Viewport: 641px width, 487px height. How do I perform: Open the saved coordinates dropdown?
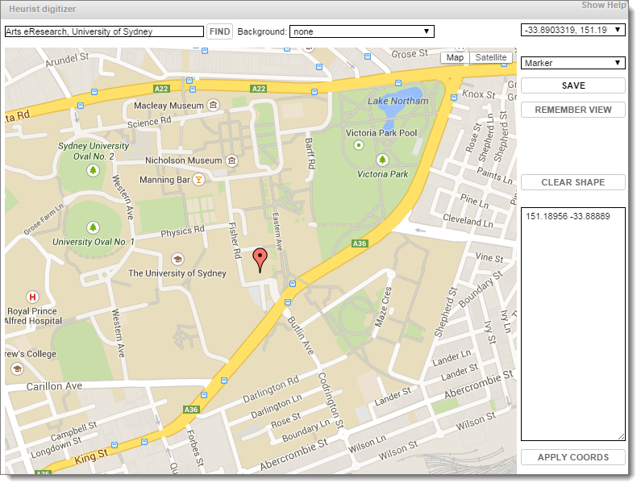(x=572, y=30)
